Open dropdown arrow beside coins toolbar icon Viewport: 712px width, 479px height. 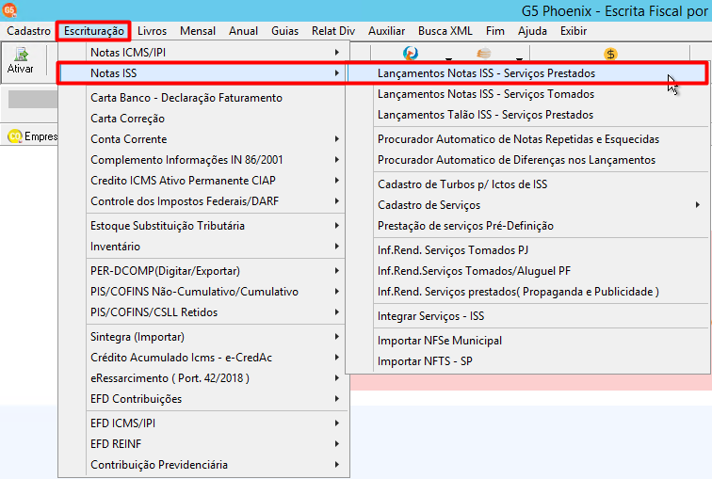pyautogui.click(x=519, y=58)
